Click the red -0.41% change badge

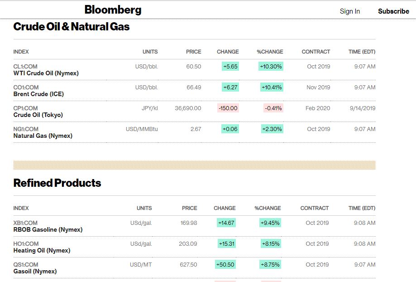pyautogui.click(x=273, y=108)
